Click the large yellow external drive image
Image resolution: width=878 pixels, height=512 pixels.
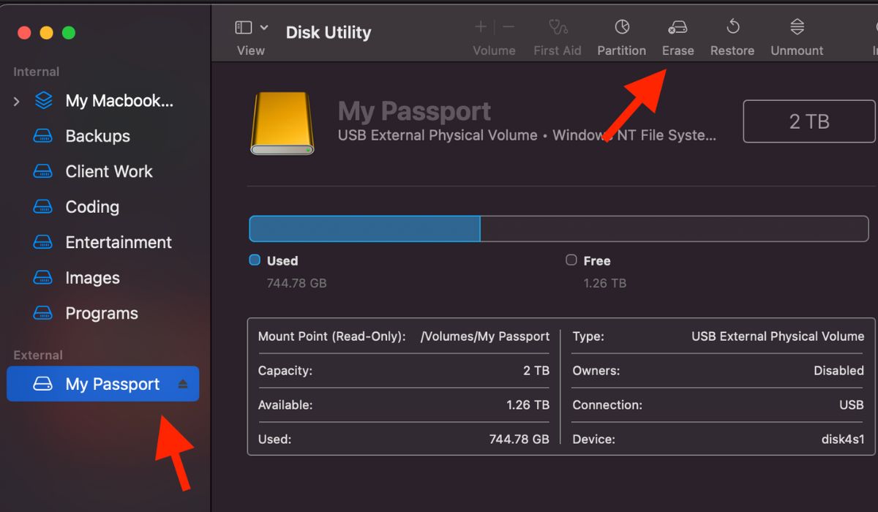pos(282,123)
